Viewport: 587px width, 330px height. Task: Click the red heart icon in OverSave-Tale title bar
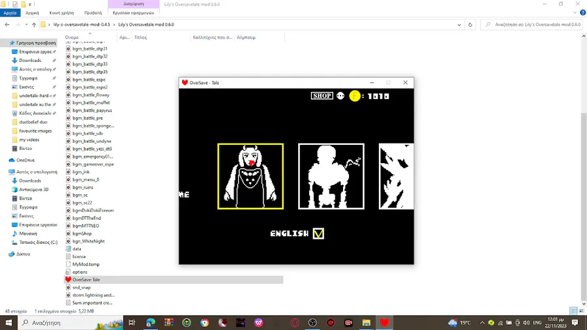pos(185,83)
